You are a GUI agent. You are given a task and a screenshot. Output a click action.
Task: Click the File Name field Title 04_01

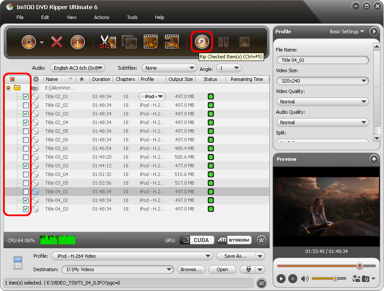pos(322,60)
